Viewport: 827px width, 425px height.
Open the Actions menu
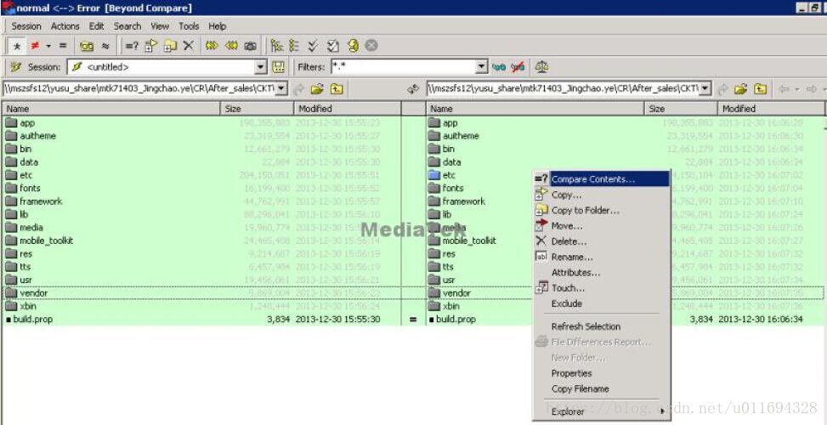[65, 25]
